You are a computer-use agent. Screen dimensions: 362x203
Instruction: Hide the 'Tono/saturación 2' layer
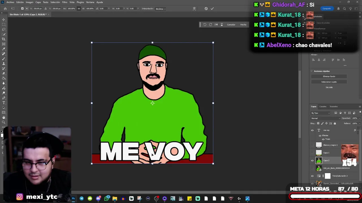point(312,176)
